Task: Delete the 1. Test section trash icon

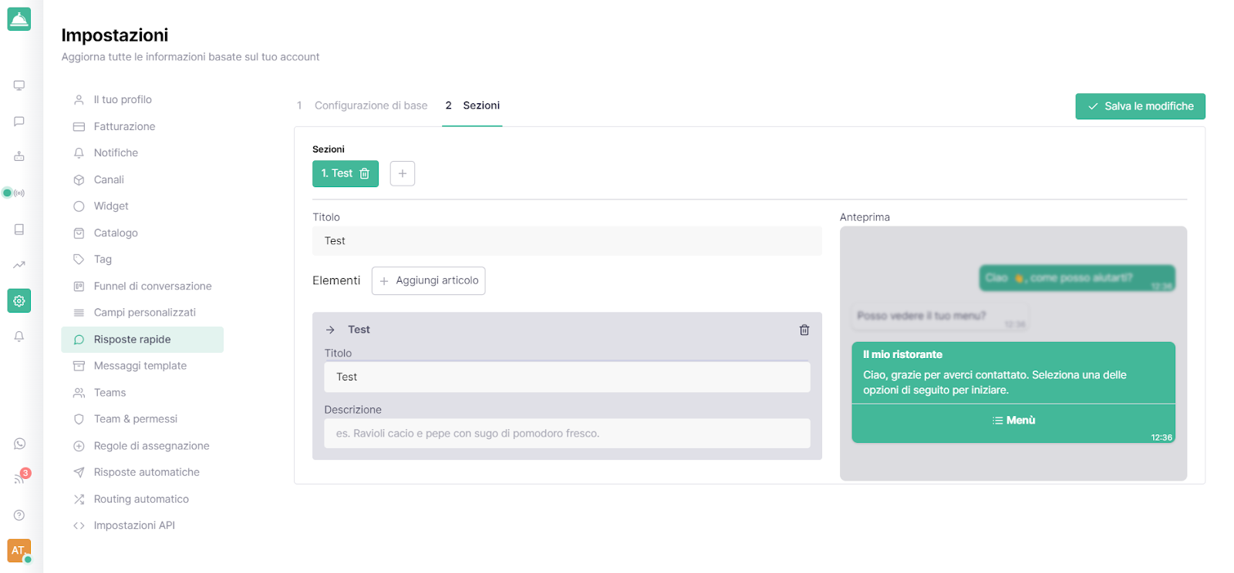Action: pyautogui.click(x=365, y=174)
